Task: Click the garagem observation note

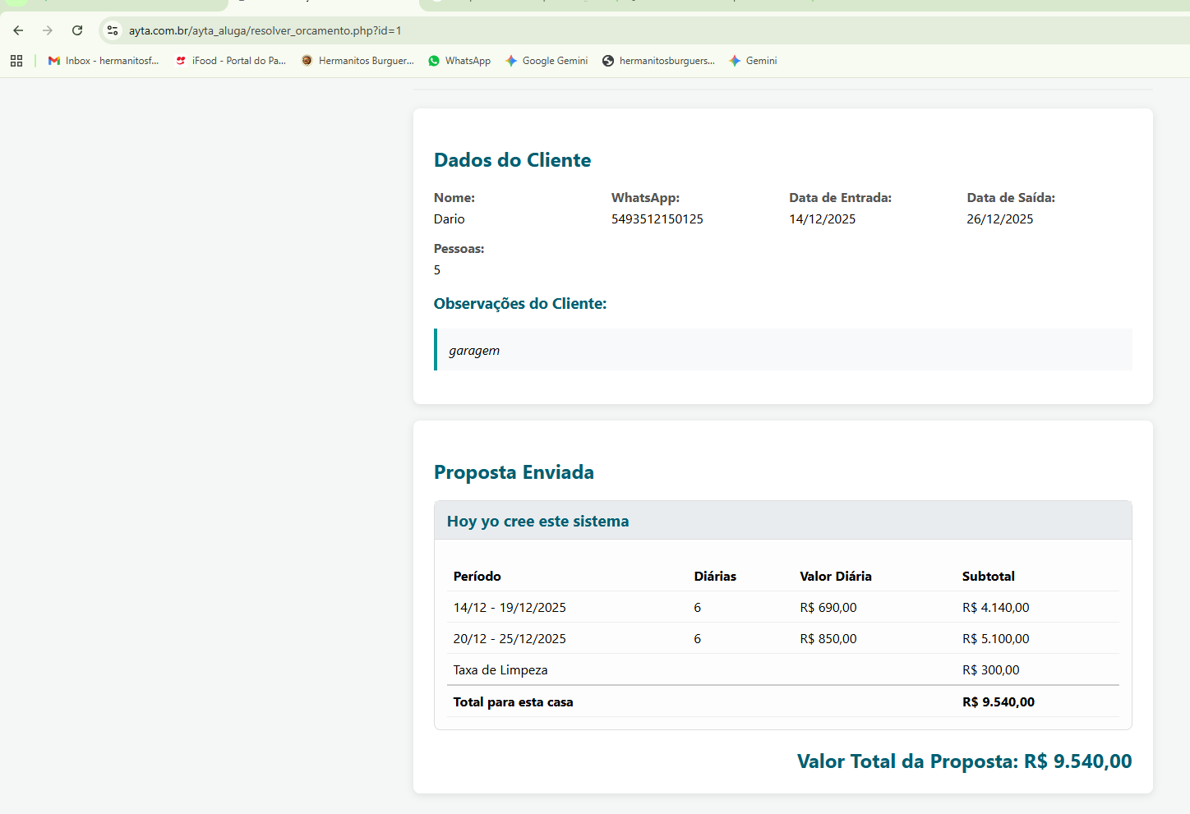Action: click(x=474, y=351)
